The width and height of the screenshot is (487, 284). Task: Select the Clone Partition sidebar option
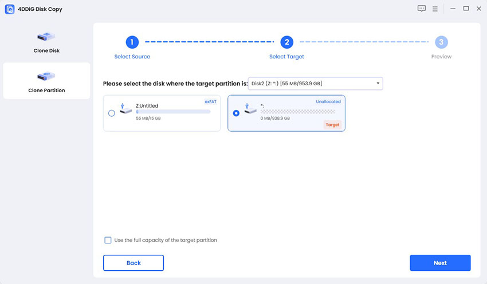pyautogui.click(x=46, y=81)
